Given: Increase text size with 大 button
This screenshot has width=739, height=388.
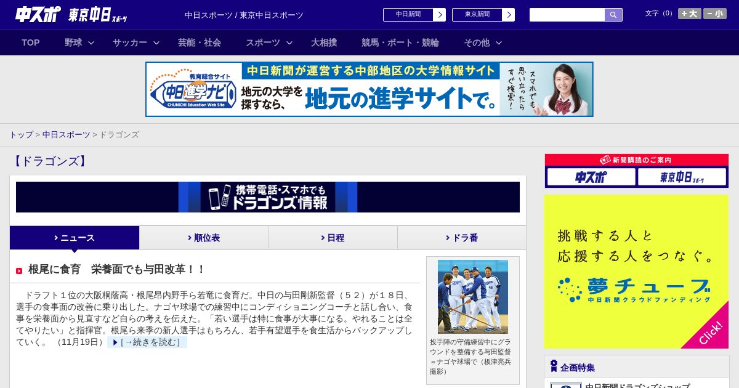Looking at the screenshot, I should (x=690, y=14).
